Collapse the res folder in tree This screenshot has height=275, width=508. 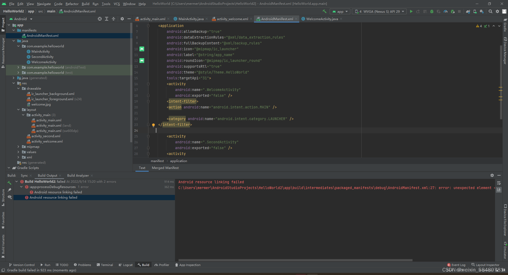pyautogui.click(x=14, y=83)
